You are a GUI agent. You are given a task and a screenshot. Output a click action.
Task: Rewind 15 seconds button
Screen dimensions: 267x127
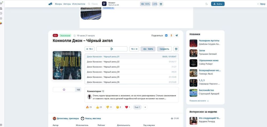89,49
